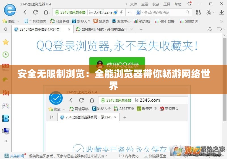
Task: Switch to the 2345加速浏览器8.4欢迎页 tab
Action: click(42, 30)
